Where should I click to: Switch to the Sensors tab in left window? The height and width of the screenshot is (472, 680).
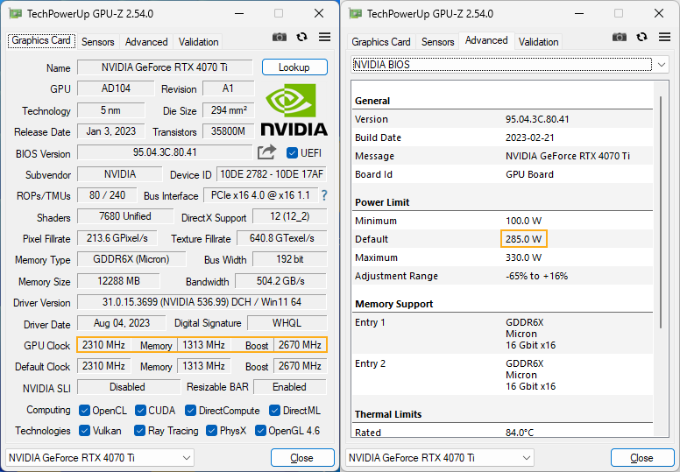click(x=97, y=42)
